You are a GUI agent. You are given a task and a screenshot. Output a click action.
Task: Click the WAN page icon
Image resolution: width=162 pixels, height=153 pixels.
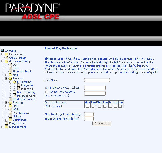(x=11, y=64)
